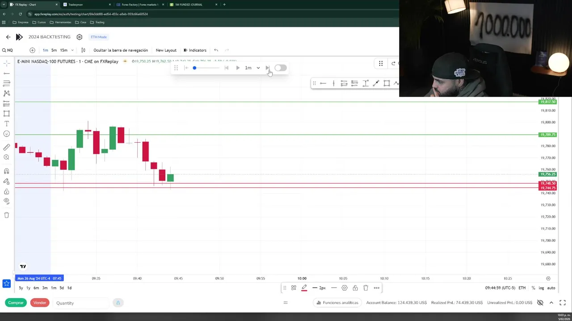Select long position tool in floating toolbar
The width and height of the screenshot is (572, 321).
(344, 83)
